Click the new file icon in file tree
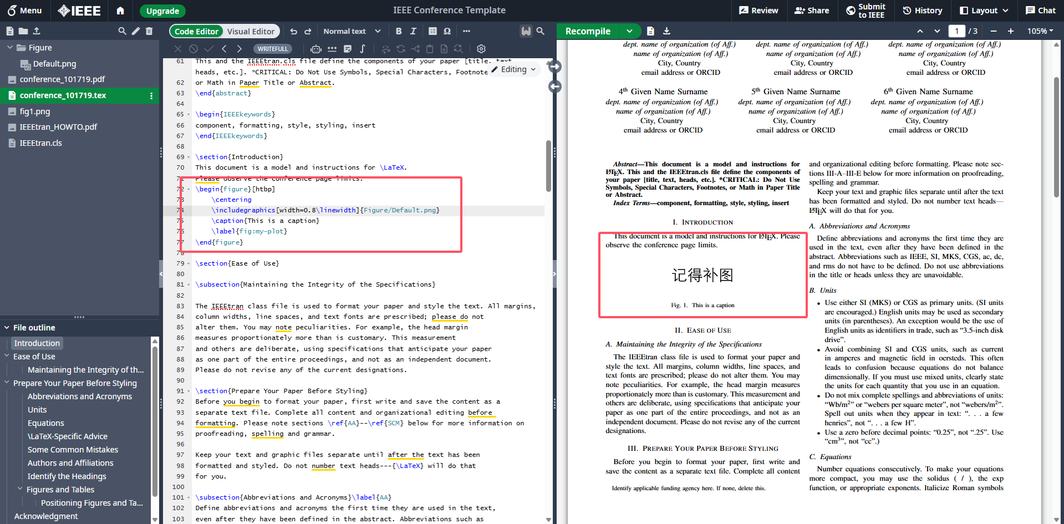The image size is (1064, 524). [x=10, y=31]
